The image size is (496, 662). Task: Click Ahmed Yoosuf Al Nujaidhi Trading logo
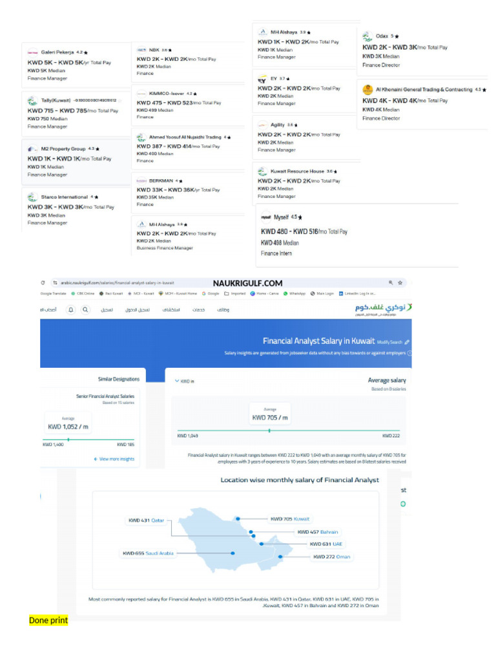[x=141, y=137]
